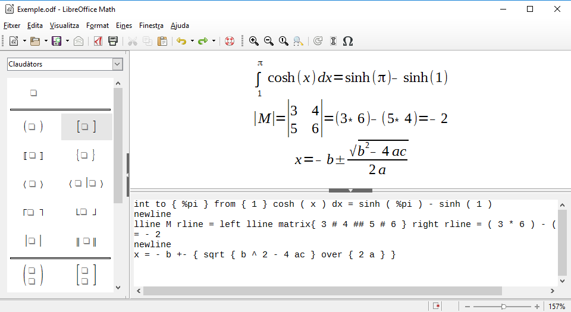Click the Export as PDF icon
This screenshot has width=571, height=312.
click(x=98, y=41)
